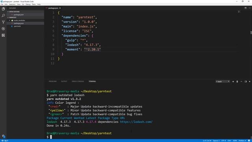Click the "yarntest" name value
Viewport: 252px width, 142px height.
pos(86,17)
